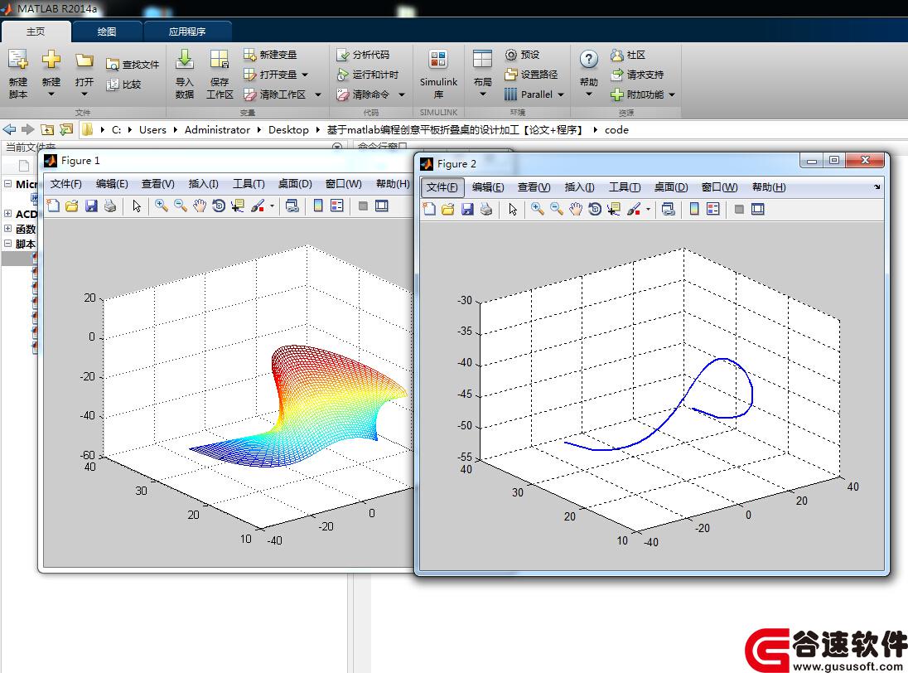Toggle Rotate 3D in Figure 1
This screenshot has height=673, width=908.
click(219, 206)
